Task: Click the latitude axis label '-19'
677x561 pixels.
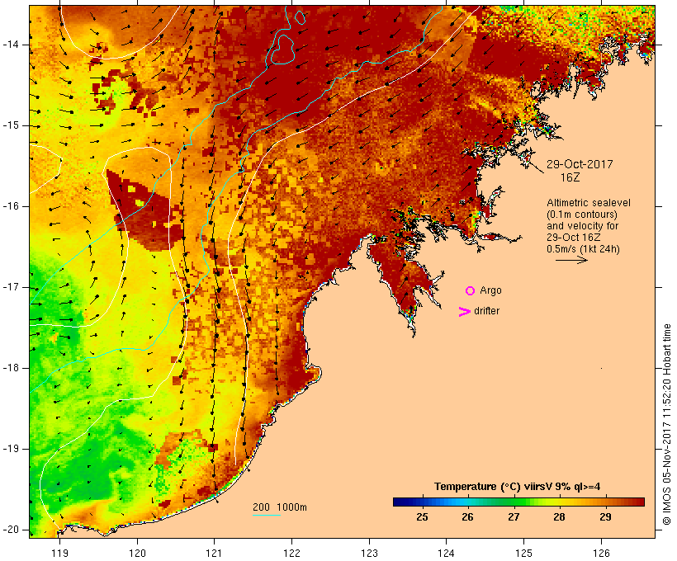Action: [11, 449]
